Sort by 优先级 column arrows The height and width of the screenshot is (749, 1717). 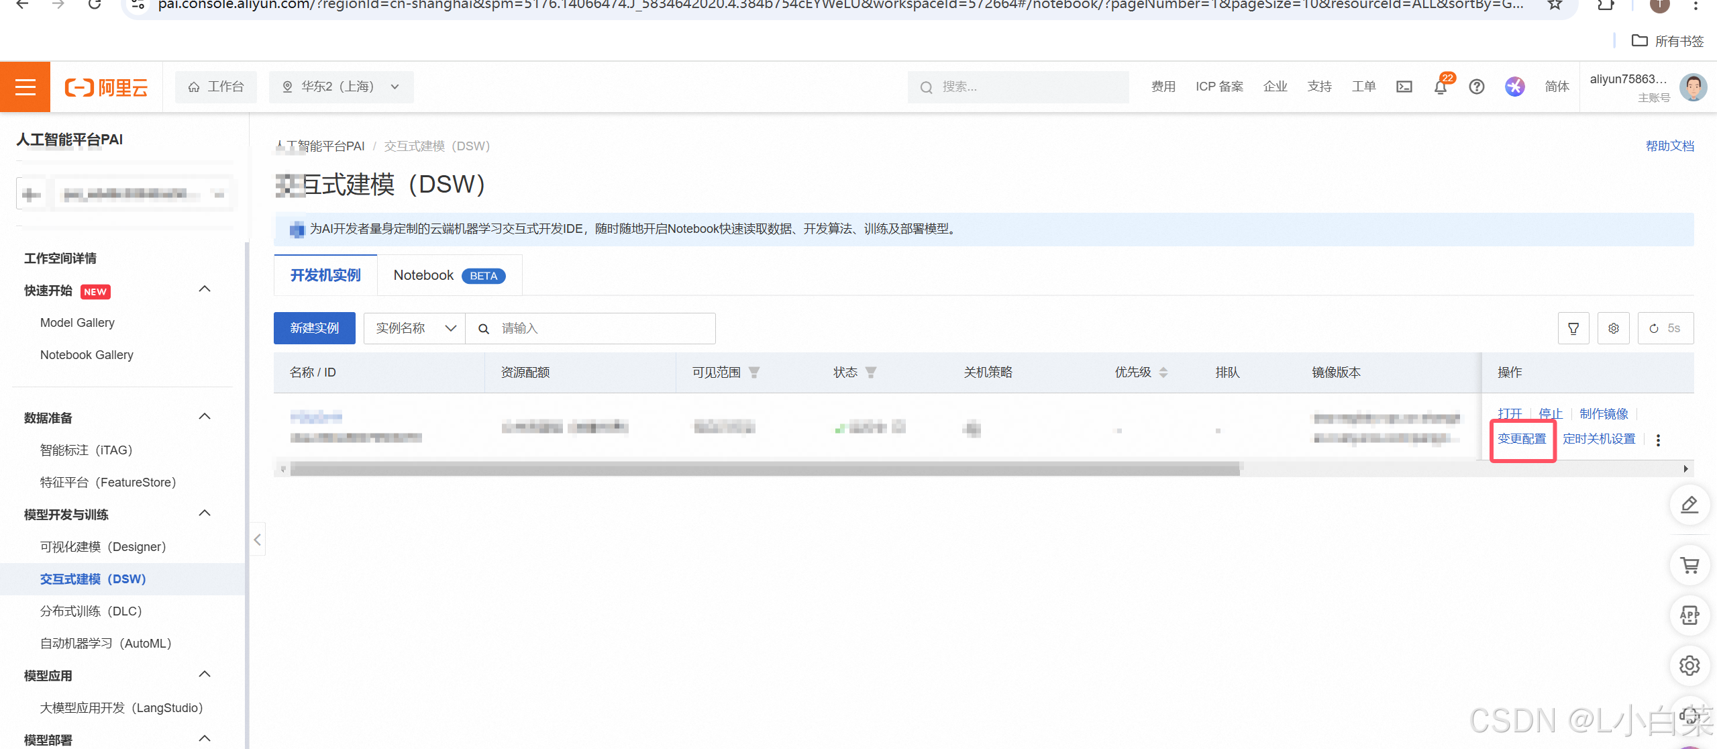point(1163,372)
